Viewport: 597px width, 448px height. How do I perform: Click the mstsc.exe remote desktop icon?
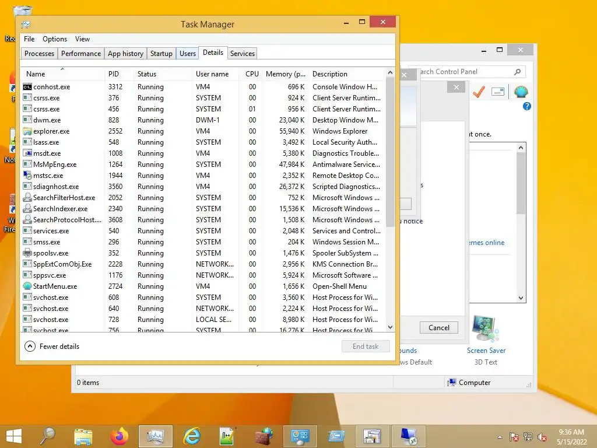pyautogui.click(x=27, y=175)
